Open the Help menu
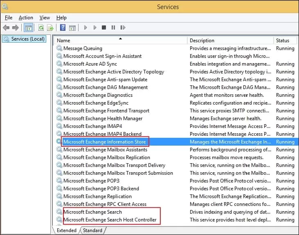This screenshot has height=235, width=299. (61, 18)
